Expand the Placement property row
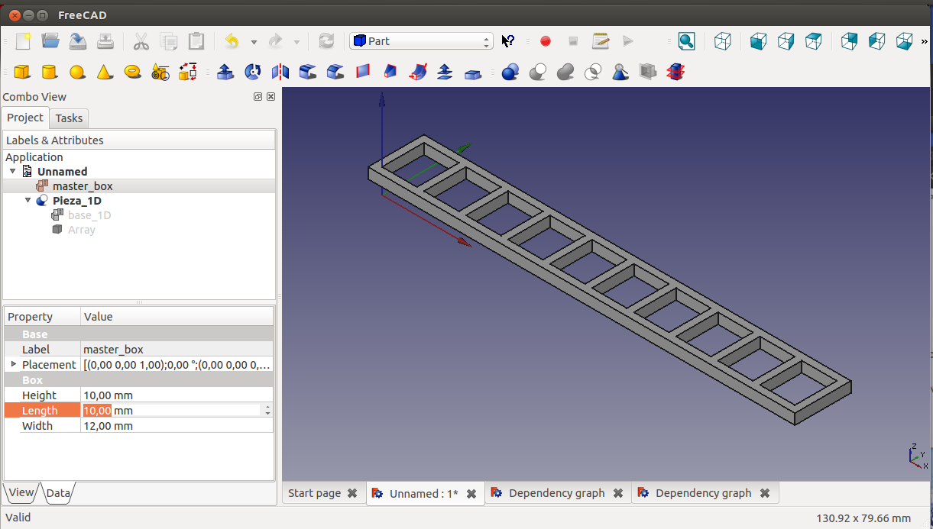The width and height of the screenshot is (933, 529). pos(14,364)
